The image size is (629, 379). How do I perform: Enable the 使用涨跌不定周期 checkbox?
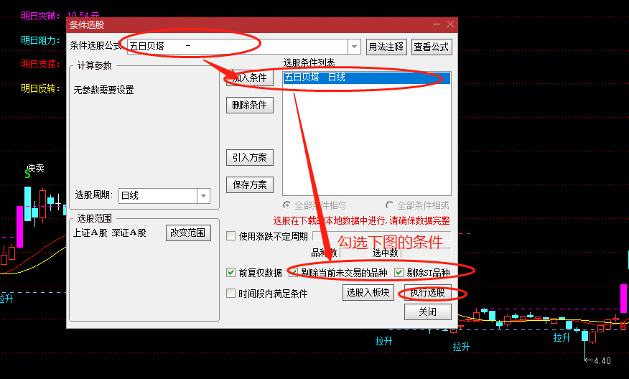(230, 236)
